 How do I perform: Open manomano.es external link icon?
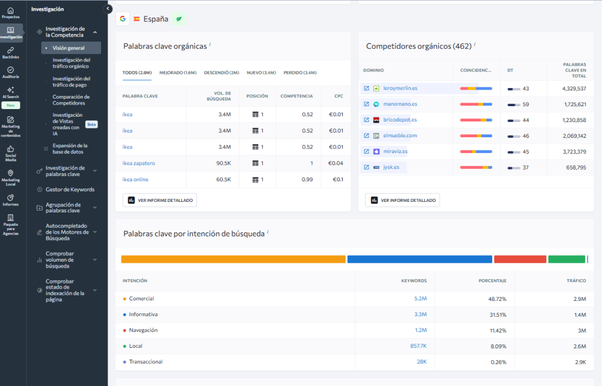tap(366, 104)
